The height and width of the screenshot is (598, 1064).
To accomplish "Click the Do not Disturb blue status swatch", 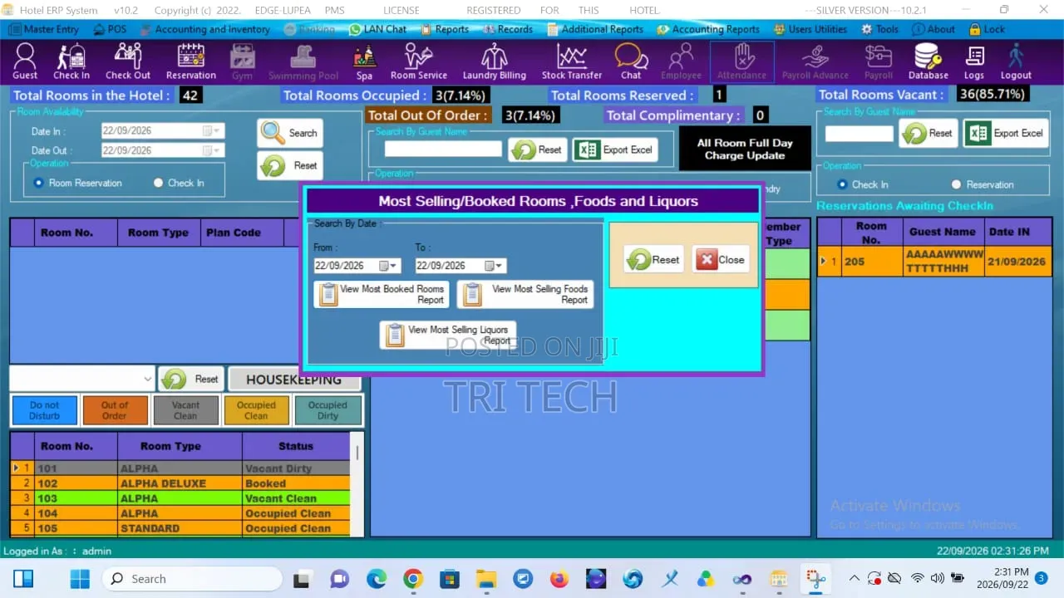I will click(x=45, y=410).
